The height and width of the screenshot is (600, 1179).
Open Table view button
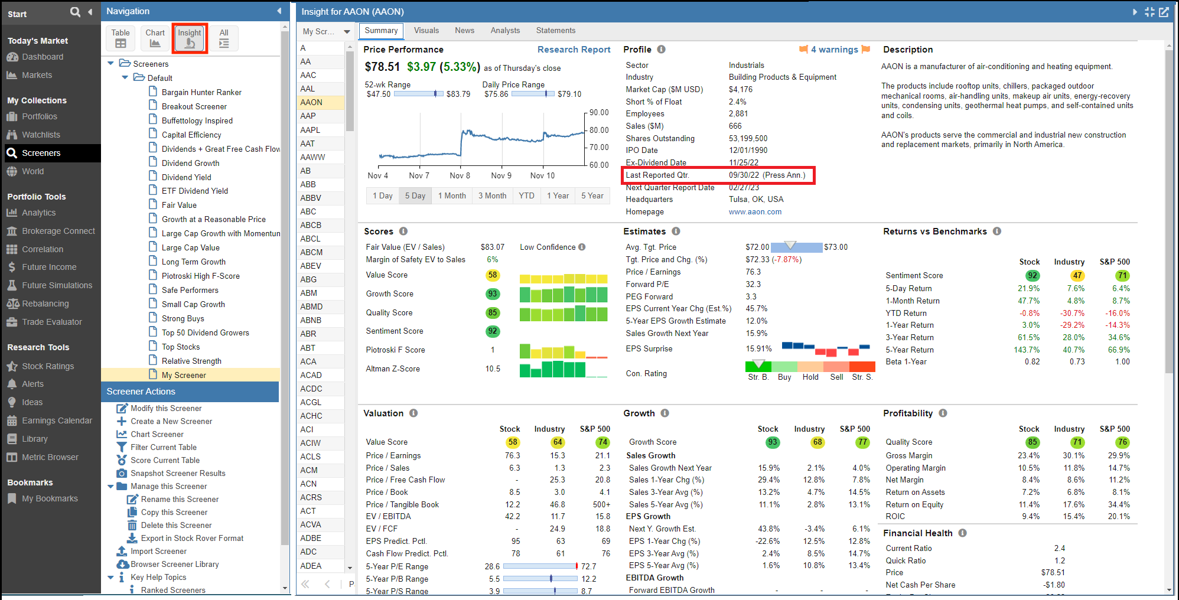120,38
